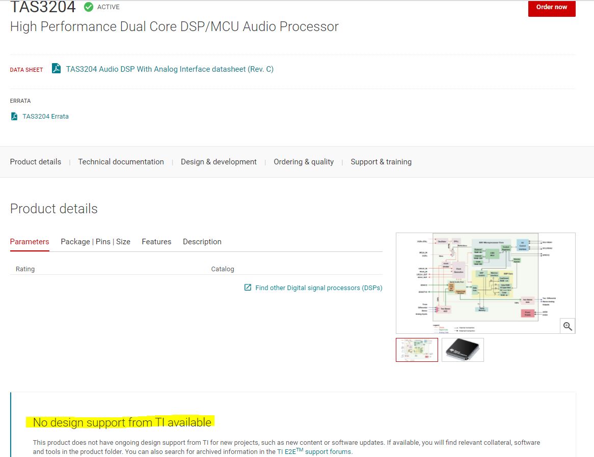Click the Product details navigation item
The height and width of the screenshot is (457, 594).
click(35, 161)
